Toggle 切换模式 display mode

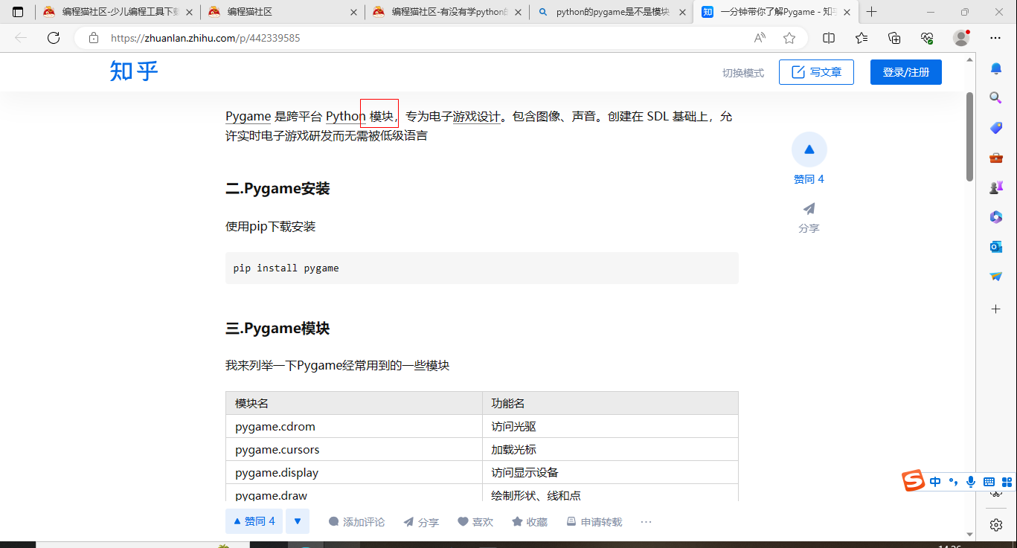(743, 73)
